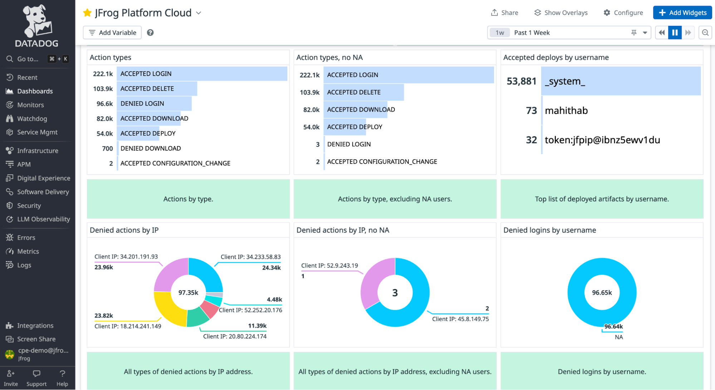Open the Logs section
This screenshot has height=390, width=715.
click(24, 265)
